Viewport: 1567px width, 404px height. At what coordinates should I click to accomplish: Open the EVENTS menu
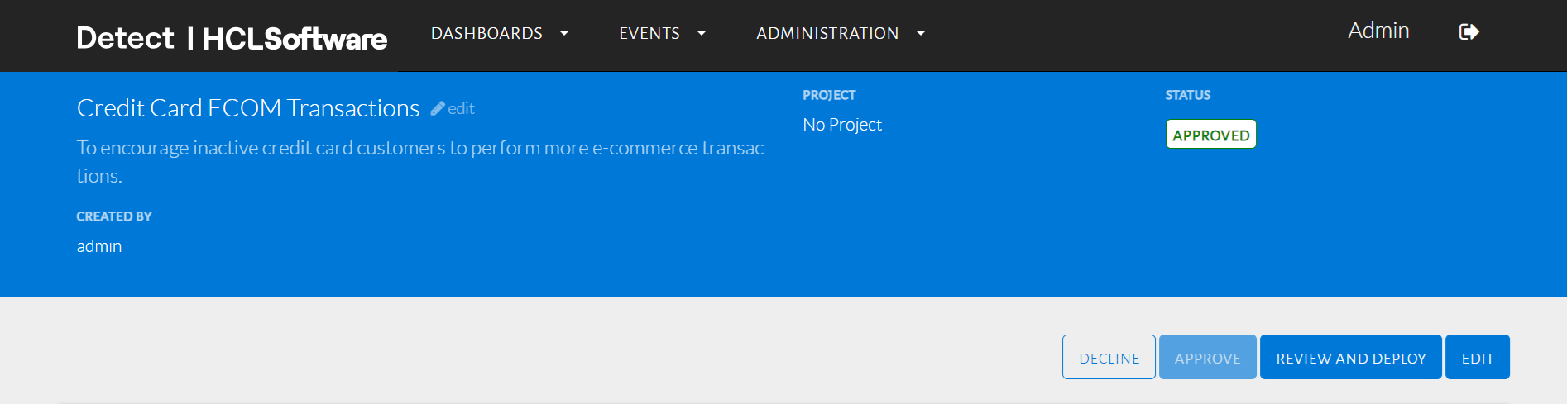[649, 33]
